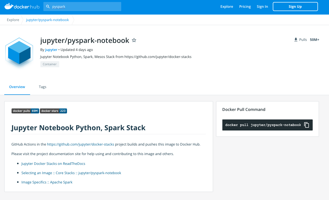Screen dimensions: 329x200
Task: Click the Sign Up button
Action: click(x=295, y=6)
